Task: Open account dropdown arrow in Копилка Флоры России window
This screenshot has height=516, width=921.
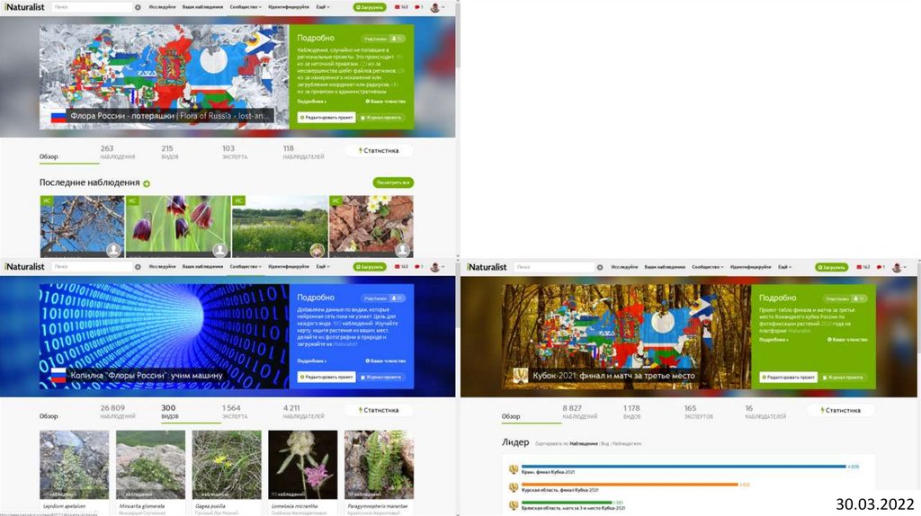Action: click(x=443, y=267)
